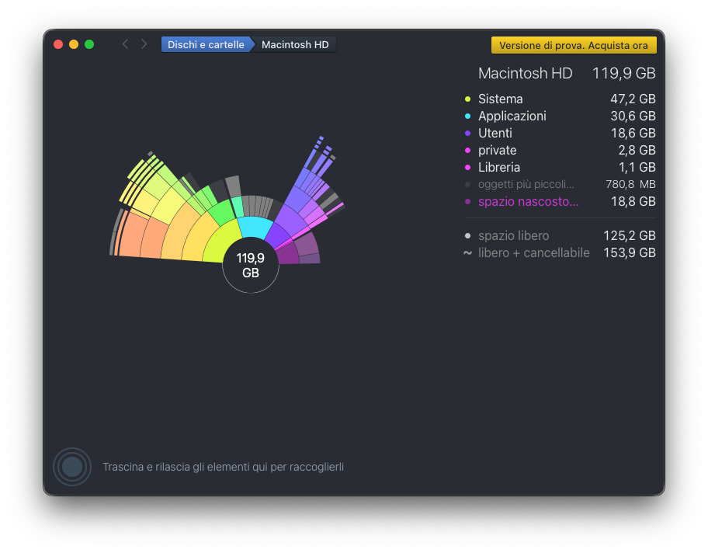This screenshot has width=708, height=553.
Task: Click Versione di prova. Acquista ora button
Action: (574, 45)
